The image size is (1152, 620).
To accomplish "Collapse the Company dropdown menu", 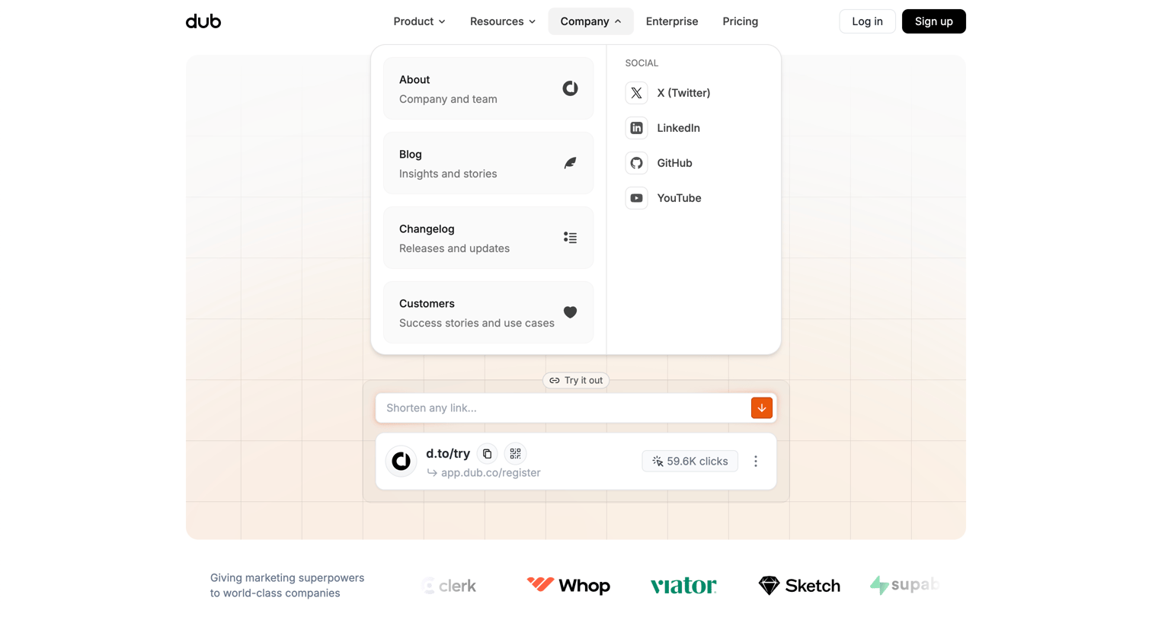I will click(590, 21).
